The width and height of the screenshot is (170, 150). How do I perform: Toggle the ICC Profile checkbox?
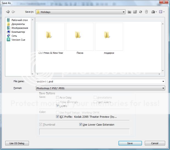point(57,116)
